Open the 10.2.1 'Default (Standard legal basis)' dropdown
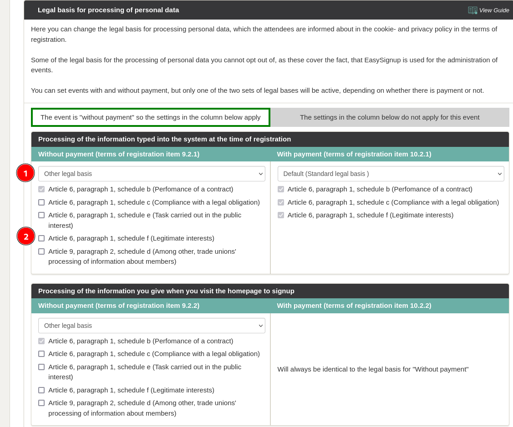513x427 pixels. [x=391, y=174]
